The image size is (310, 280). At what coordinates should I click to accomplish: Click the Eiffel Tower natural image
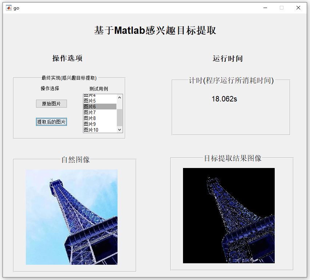pos(72,217)
